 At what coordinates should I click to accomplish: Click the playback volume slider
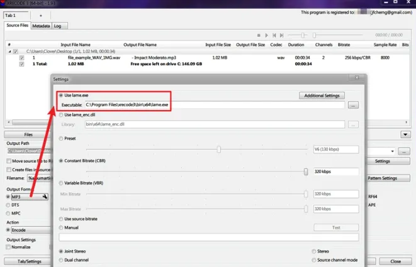[303, 35]
